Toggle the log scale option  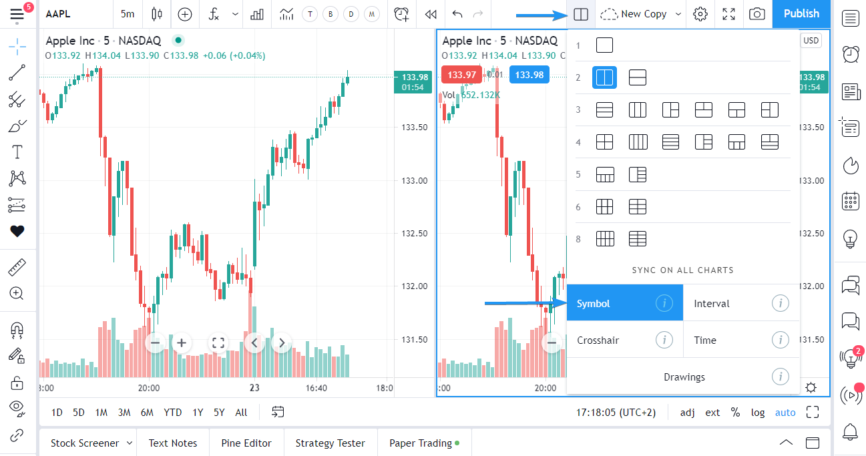(x=758, y=413)
